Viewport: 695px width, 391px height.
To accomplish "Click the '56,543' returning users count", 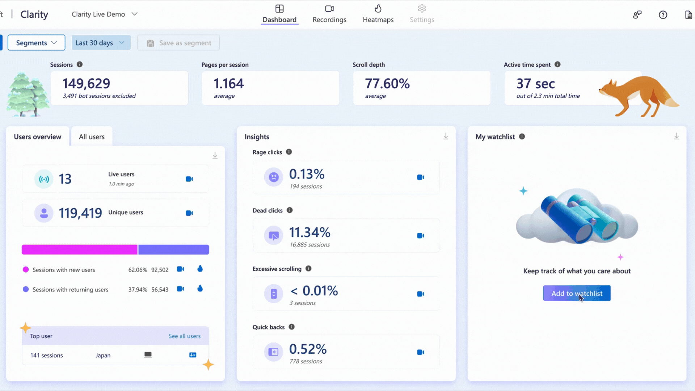I will point(160,290).
